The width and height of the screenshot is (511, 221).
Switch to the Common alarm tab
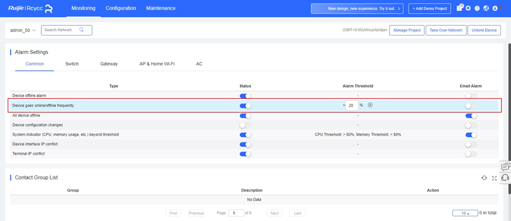click(x=34, y=64)
